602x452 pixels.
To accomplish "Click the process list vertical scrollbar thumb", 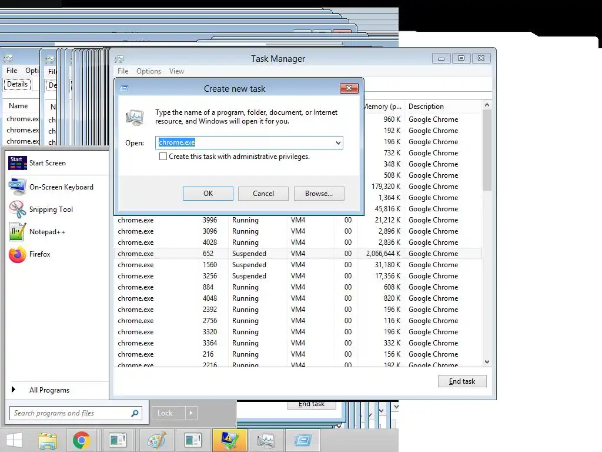I will click(x=487, y=150).
